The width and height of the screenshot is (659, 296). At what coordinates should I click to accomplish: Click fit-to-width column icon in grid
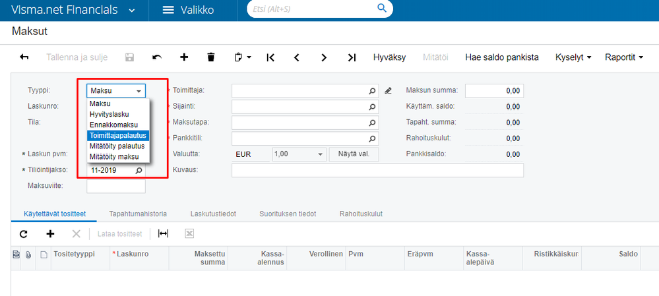pyautogui.click(x=163, y=233)
